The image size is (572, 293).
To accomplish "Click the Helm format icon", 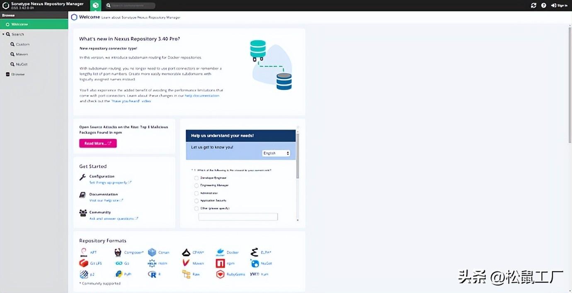I will 152,263.
